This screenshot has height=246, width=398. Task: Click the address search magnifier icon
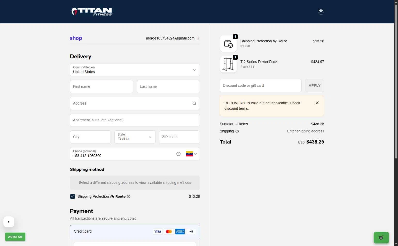[x=194, y=104]
